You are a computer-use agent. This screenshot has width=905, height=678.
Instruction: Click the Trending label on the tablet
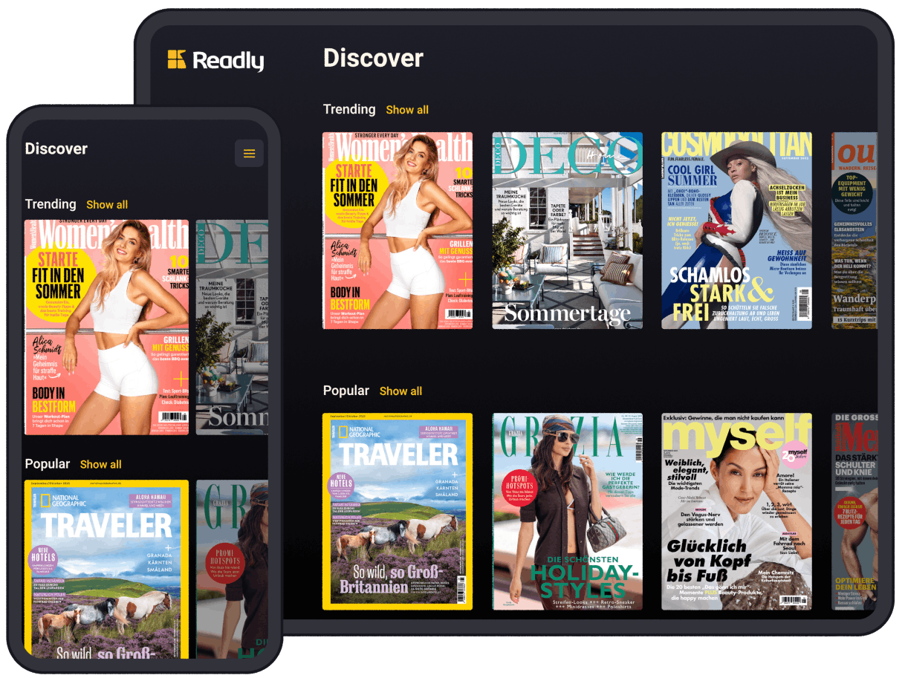349,109
